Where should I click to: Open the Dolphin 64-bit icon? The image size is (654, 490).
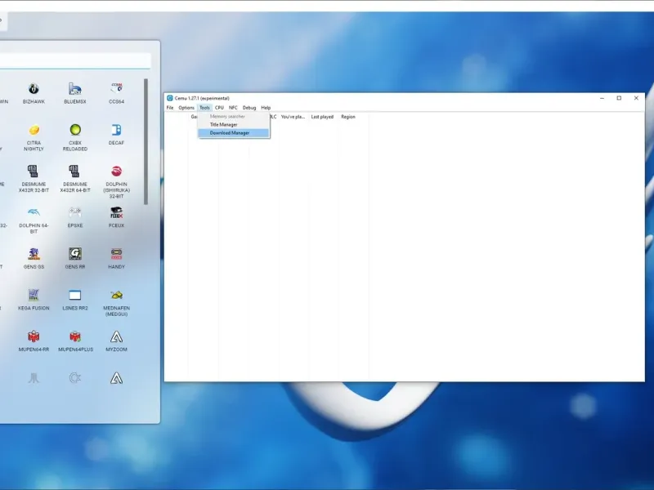click(34, 212)
